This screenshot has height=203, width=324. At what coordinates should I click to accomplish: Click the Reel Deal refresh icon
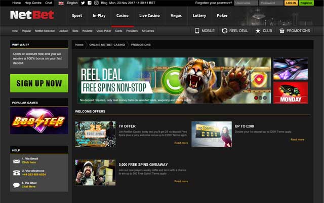pos(224,30)
